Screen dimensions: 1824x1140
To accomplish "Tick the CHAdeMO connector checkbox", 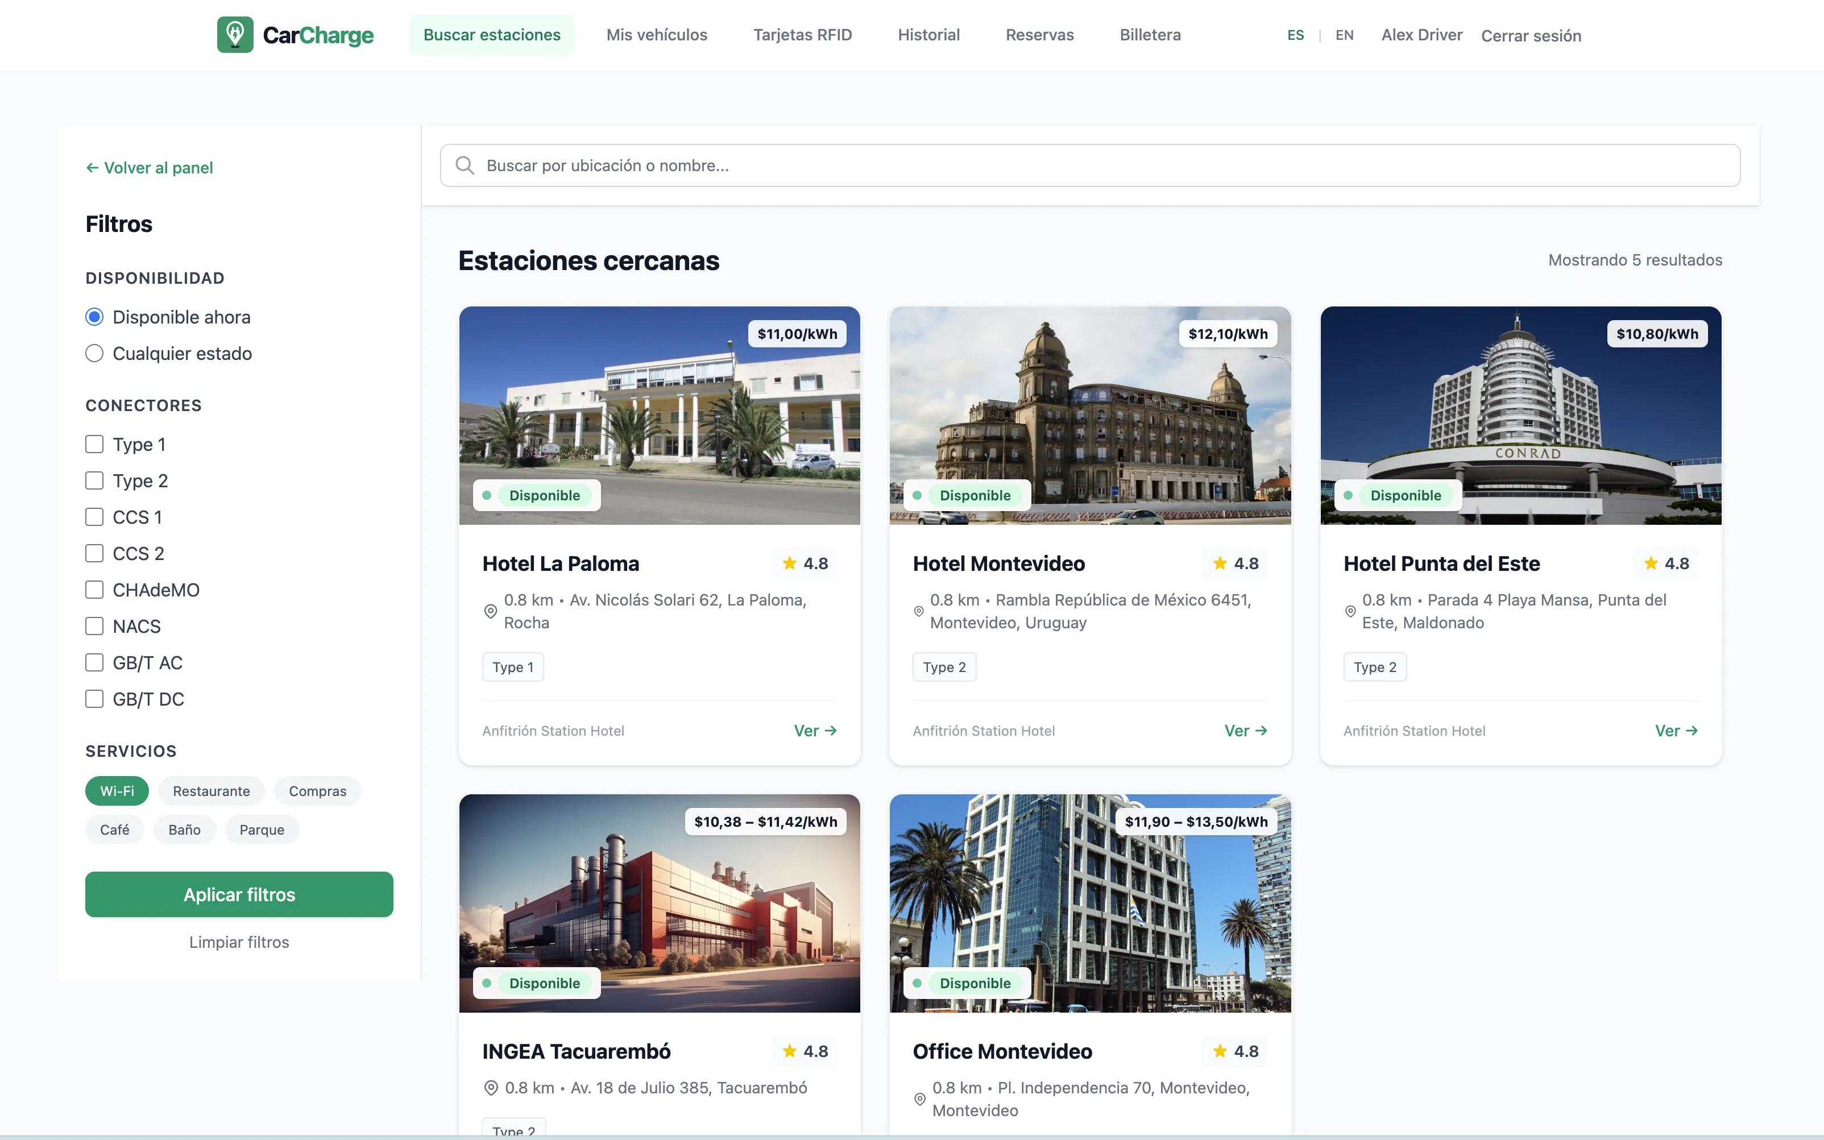I will 94,590.
